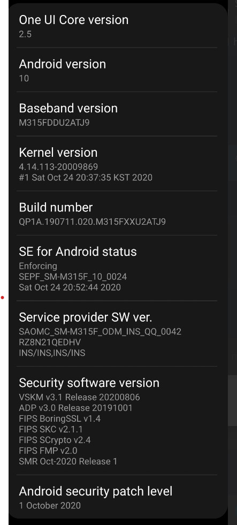
Task: Select the Android version heading
Action: pyautogui.click(x=62, y=64)
